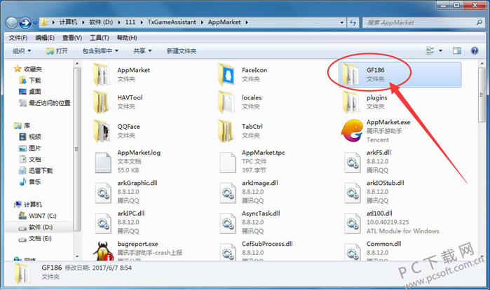Click the change view icon
This screenshot has width=490, height=290.
[x=430, y=50]
